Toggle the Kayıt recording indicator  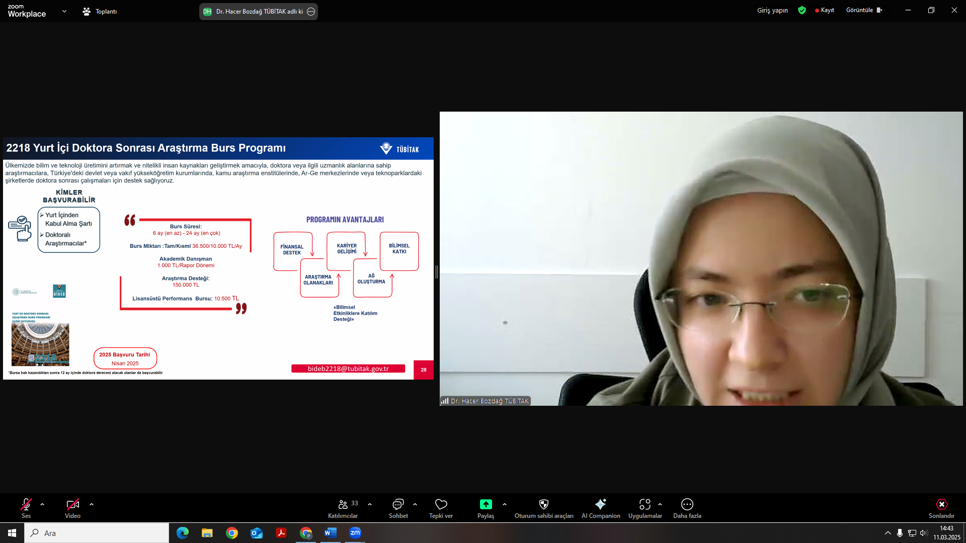[824, 10]
